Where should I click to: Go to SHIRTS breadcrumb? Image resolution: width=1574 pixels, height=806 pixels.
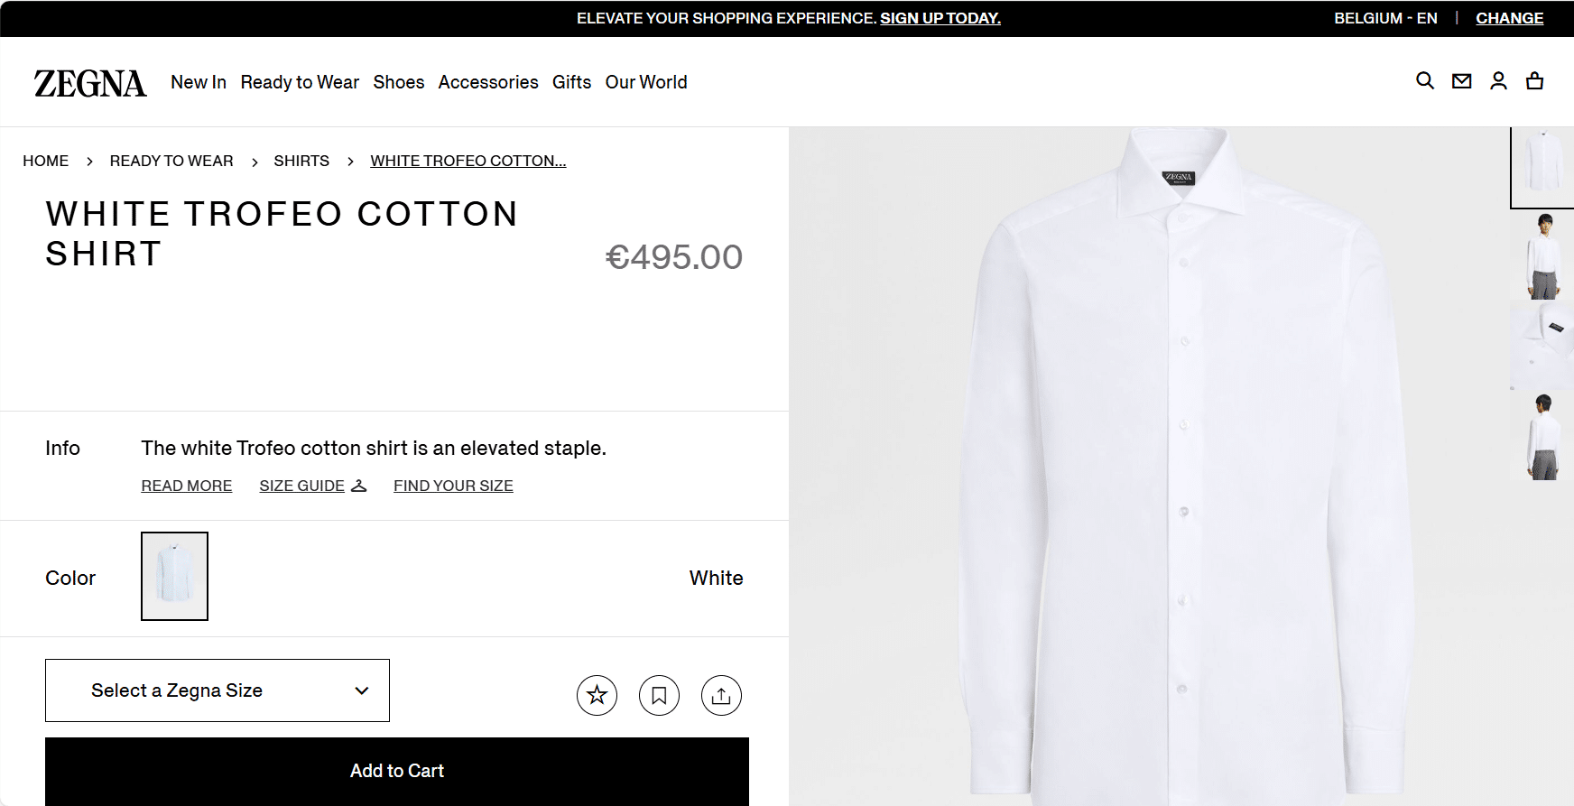pyautogui.click(x=301, y=161)
